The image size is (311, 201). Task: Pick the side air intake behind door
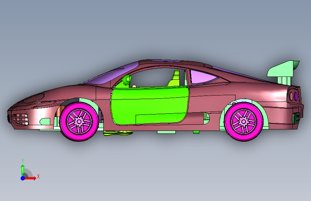point(207,118)
